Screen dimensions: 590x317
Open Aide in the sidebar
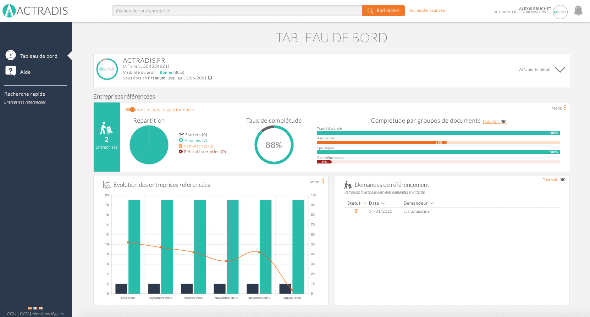[25, 72]
